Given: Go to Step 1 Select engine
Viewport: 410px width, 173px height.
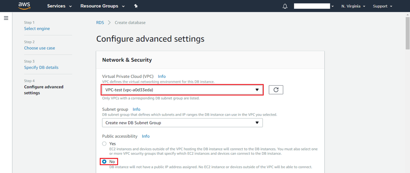Looking at the screenshot, I should [37, 28].
